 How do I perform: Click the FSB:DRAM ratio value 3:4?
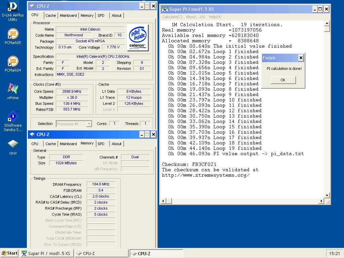(x=101, y=190)
